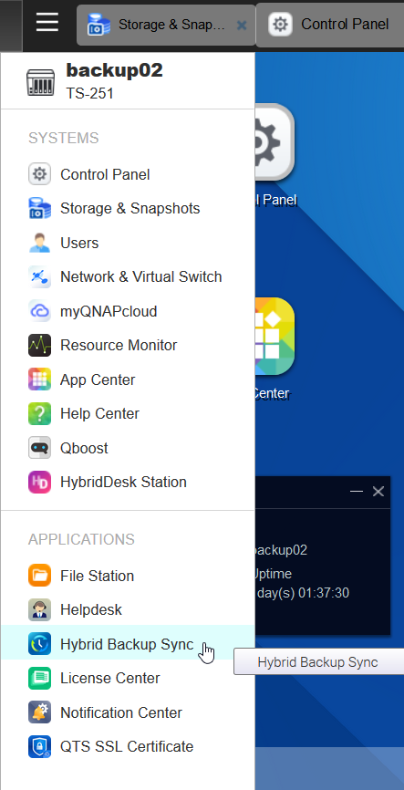Select Hybrid Backup Sync in menu

tap(128, 644)
